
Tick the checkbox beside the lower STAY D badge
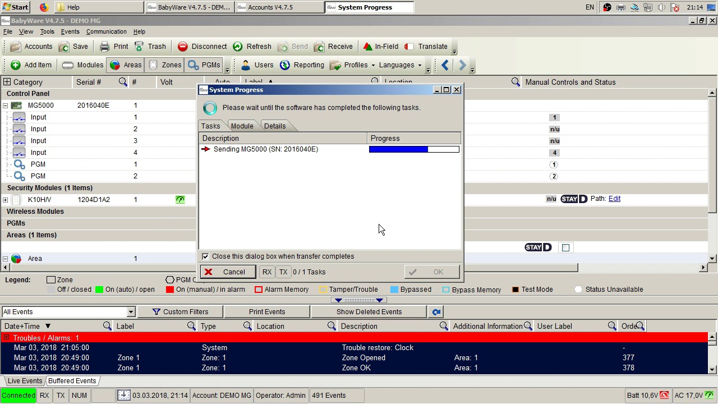point(565,247)
